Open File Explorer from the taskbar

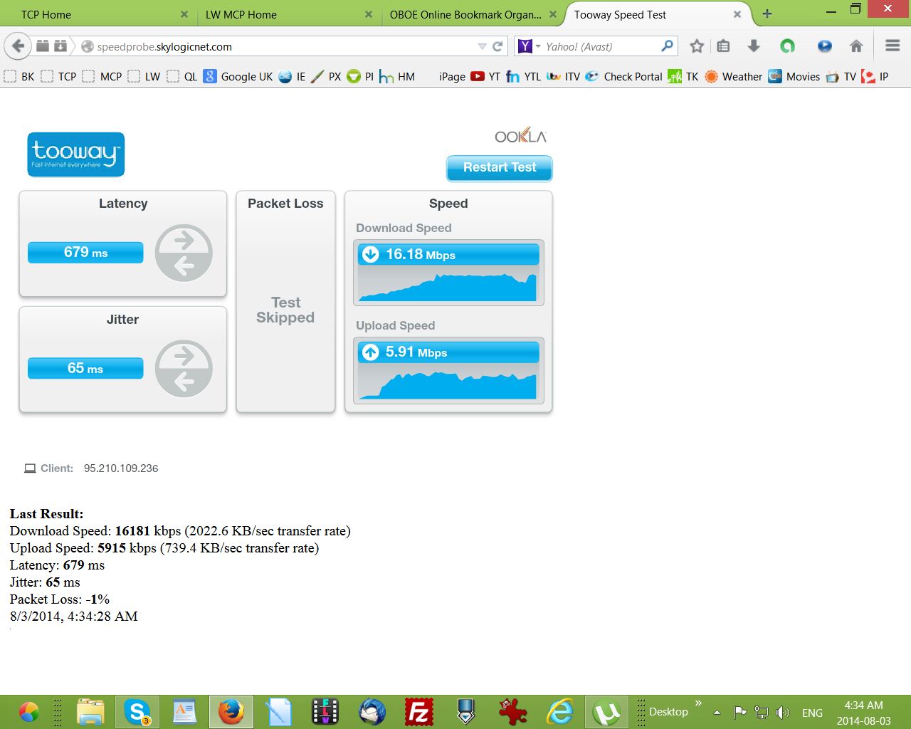90,712
